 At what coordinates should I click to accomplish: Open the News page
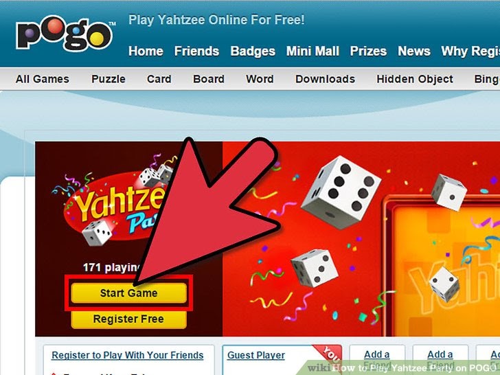point(414,51)
